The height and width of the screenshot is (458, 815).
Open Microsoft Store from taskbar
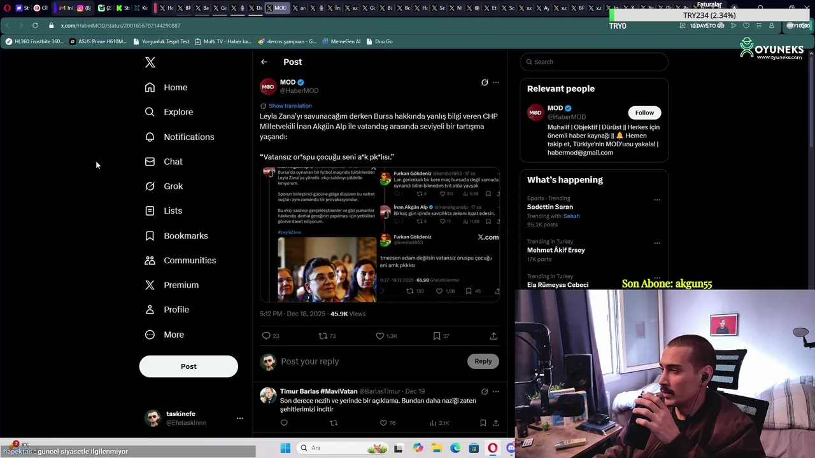coord(474,448)
